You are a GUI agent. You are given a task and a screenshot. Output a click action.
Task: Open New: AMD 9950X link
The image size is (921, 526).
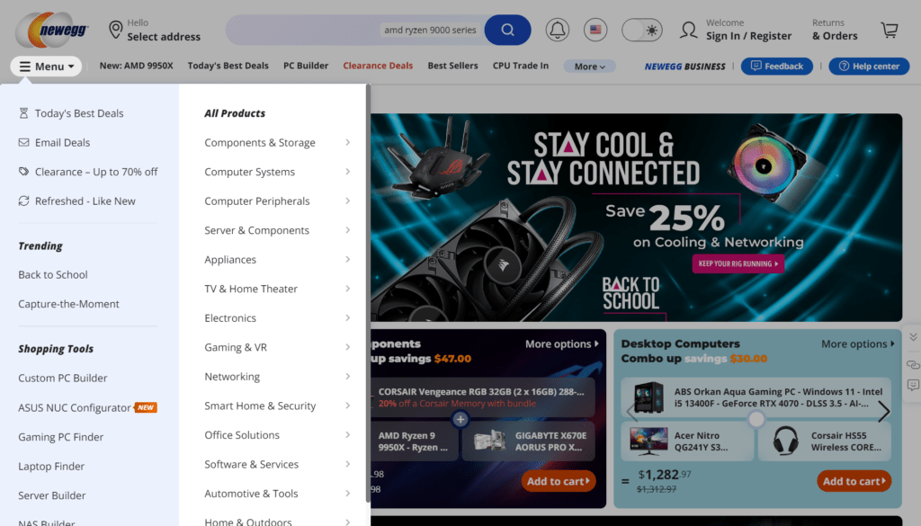coord(137,66)
